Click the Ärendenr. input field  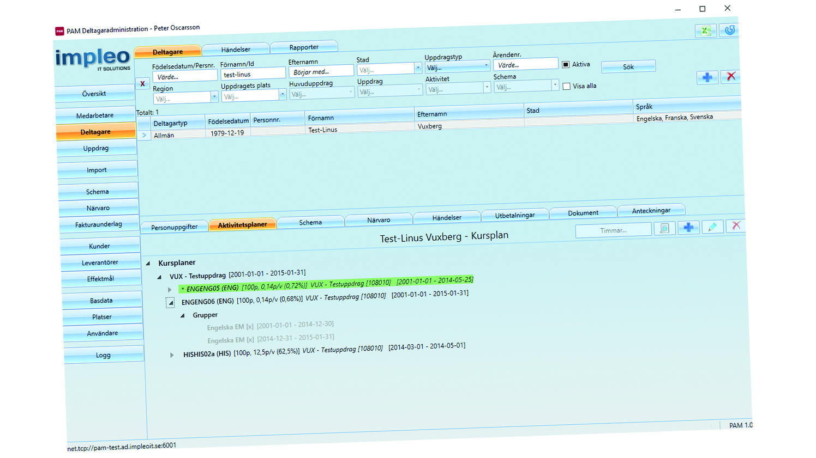click(526, 64)
